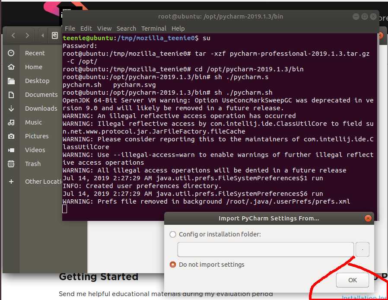
Task: Open Recent in file manager sidebar
Action: (35, 53)
